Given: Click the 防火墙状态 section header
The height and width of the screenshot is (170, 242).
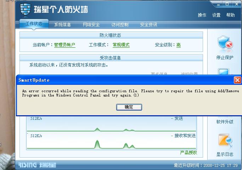Looking at the screenshot, I should (111, 35).
